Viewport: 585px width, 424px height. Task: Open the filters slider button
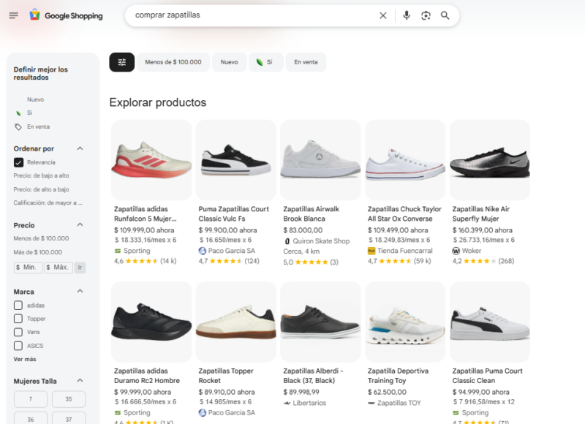121,62
